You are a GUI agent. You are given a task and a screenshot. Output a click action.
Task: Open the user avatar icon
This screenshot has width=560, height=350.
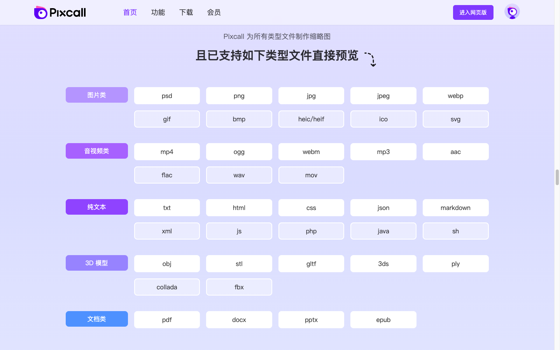click(x=512, y=12)
